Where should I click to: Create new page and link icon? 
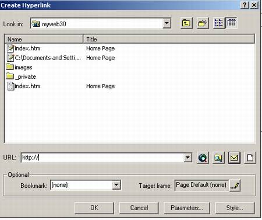(250, 158)
